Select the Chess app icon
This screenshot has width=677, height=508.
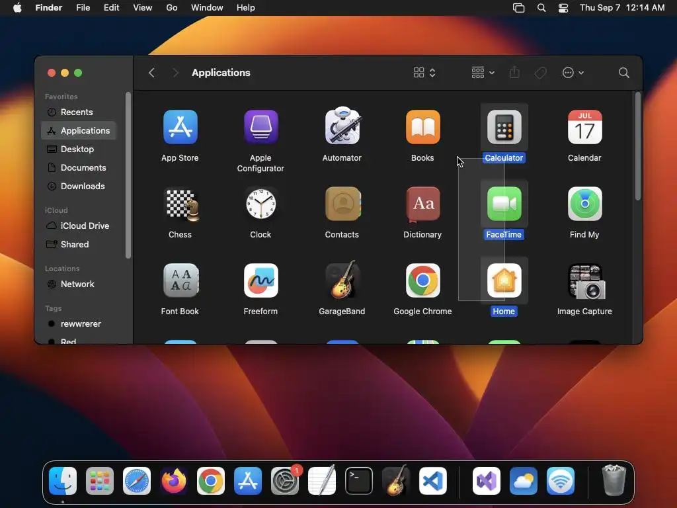coord(182,204)
